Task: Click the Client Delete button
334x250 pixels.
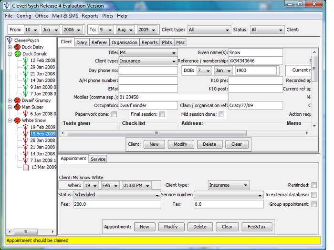Action: (x=209, y=144)
